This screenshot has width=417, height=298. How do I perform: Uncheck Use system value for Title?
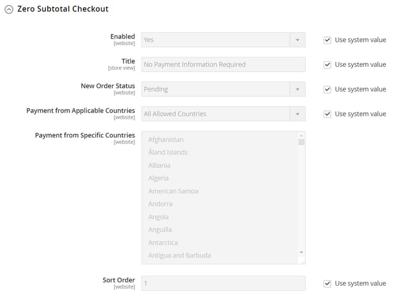coord(327,65)
